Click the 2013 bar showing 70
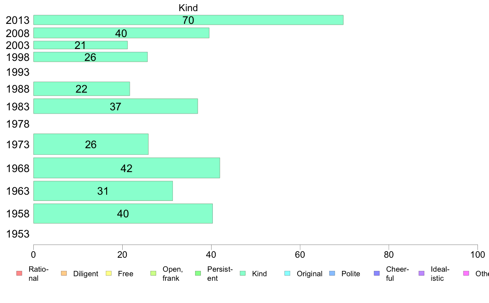Image resolution: width=489 pixels, height=303 pixels. pyautogui.click(x=189, y=20)
